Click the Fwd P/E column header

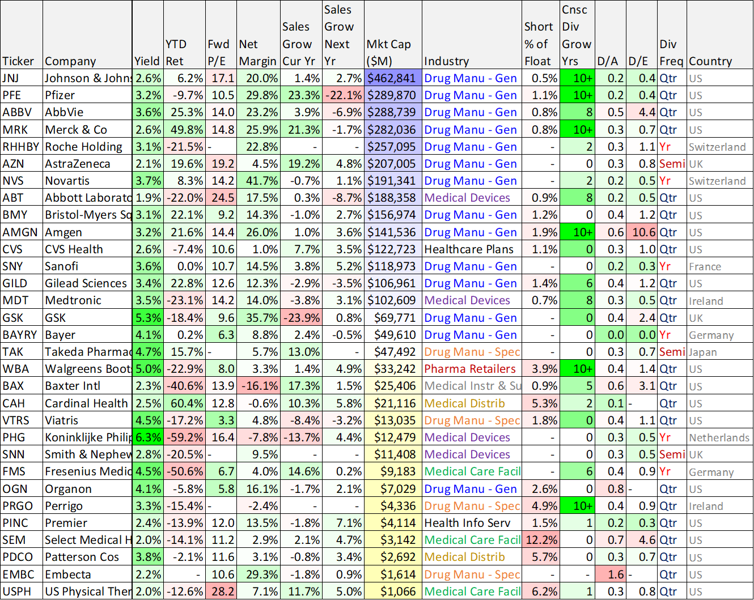(221, 35)
